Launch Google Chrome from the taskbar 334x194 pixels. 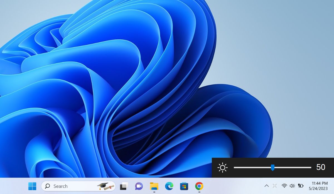point(200,186)
